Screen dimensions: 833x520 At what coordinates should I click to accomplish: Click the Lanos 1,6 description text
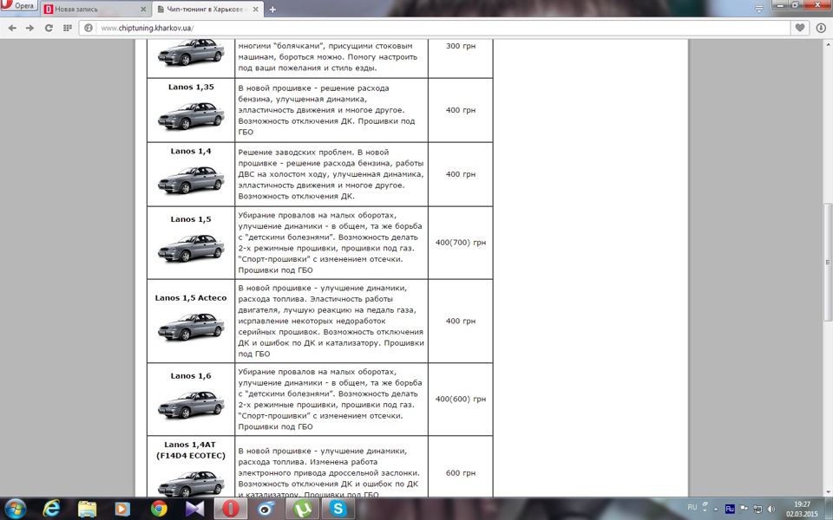(x=331, y=399)
